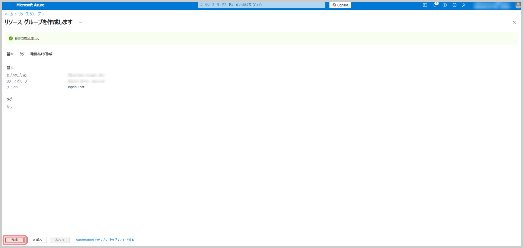Image resolution: width=523 pixels, height=248 pixels.
Task: Download the Automation template link
Action: 105,240
